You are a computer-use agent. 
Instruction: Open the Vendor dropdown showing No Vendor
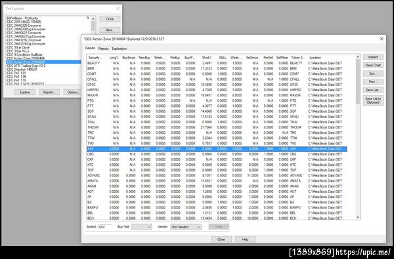point(186,227)
